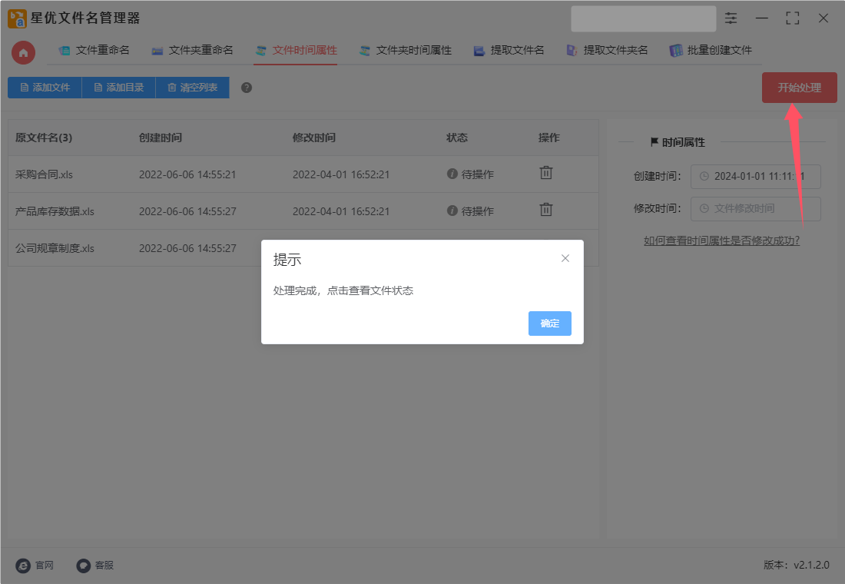Click the 添加文件 button
Image resolution: width=845 pixels, height=584 pixels.
pyautogui.click(x=45, y=88)
